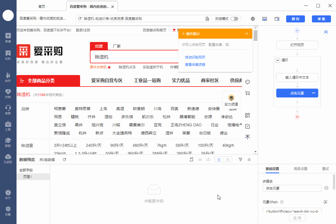Click the edit-page icon in address bar
Image resolution: width=336 pixels, height=224 pixels.
click(207, 19)
